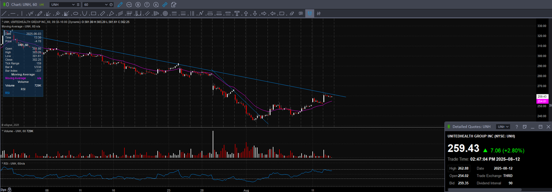This screenshot has height=192, width=552.
Task: Click the large 259.43 last price
Action: [463, 149]
